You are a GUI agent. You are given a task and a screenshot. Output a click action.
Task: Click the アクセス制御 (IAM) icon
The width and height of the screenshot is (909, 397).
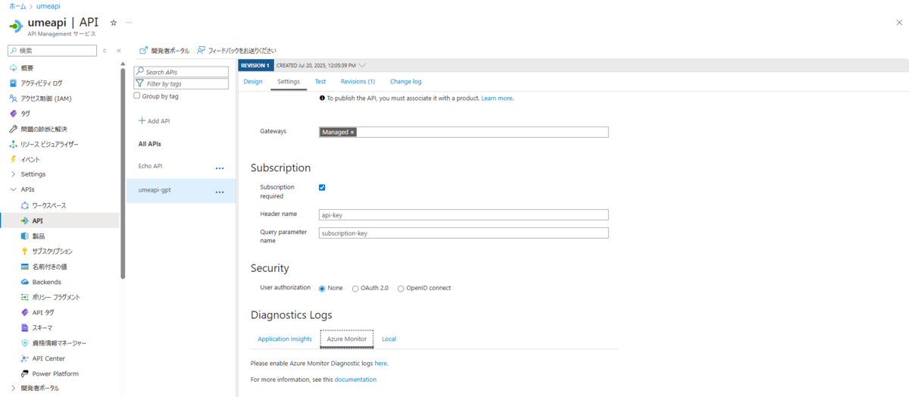click(x=13, y=98)
